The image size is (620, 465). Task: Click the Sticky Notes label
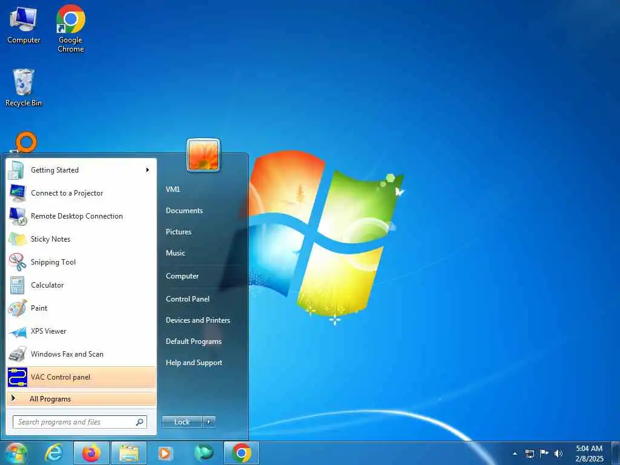pos(50,239)
